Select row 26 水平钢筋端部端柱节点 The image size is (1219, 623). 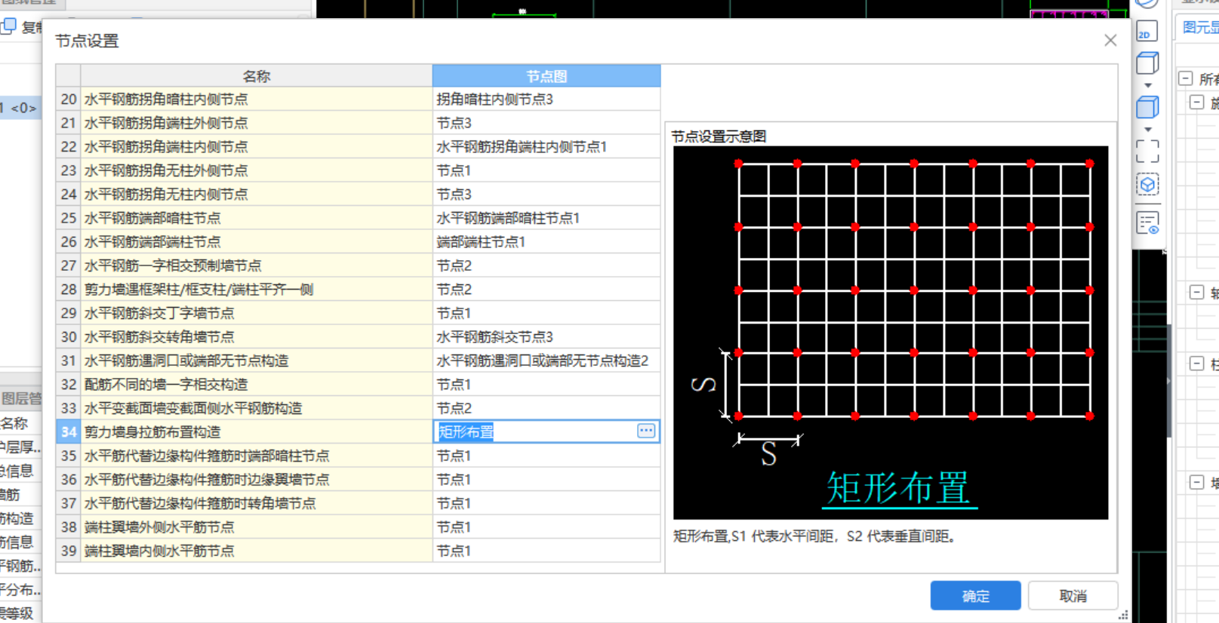[257, 242]
